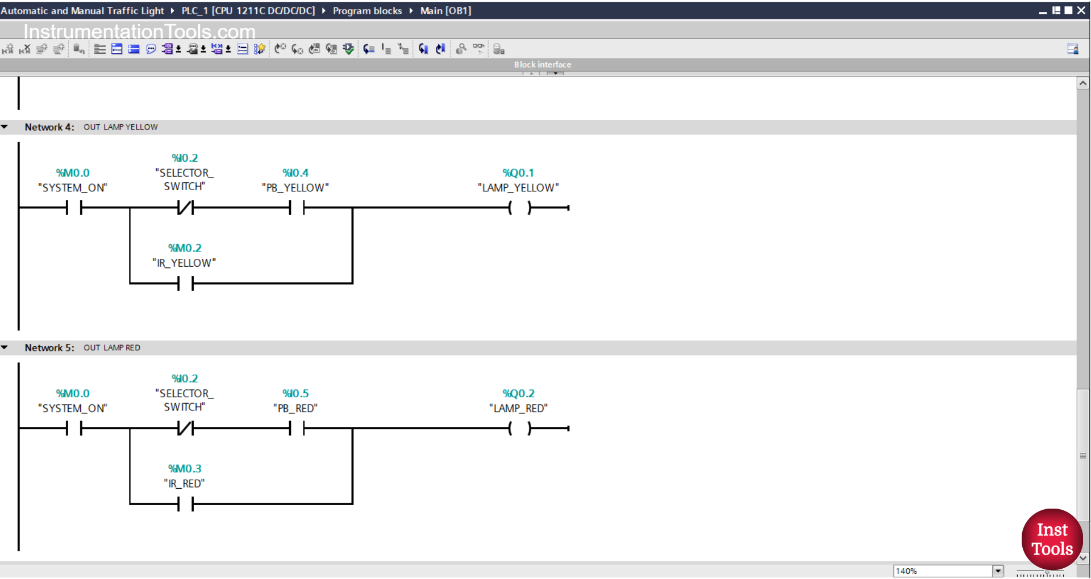Run consistency check via green check icon
Screen dimensions: 1091x579
[348, 49]
